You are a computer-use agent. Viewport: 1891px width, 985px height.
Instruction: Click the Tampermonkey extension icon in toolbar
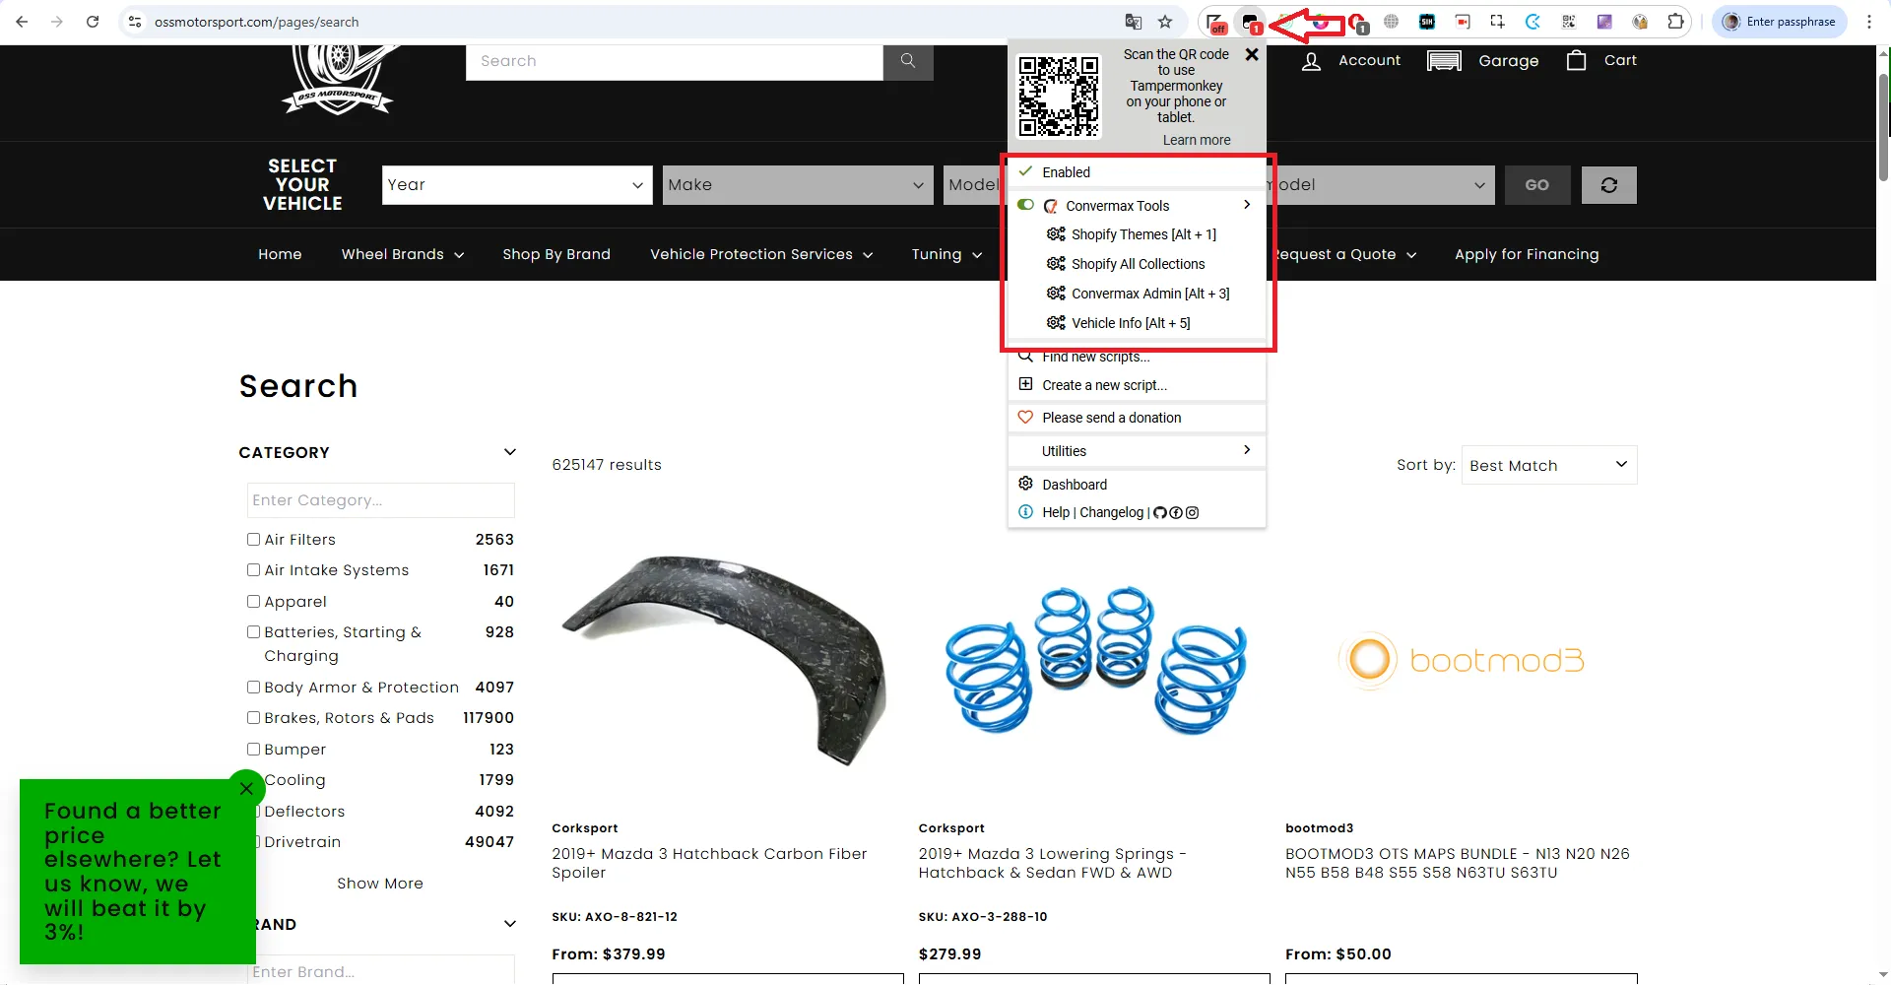(1251, 22)
